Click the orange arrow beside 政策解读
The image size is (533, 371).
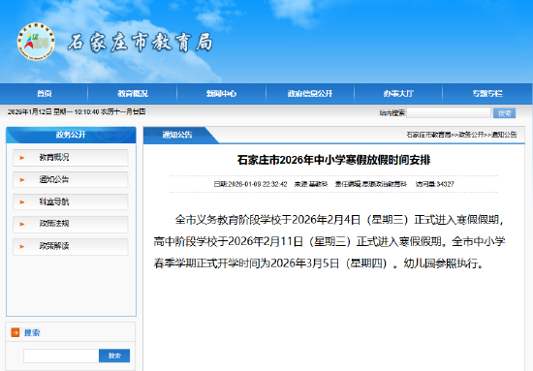click(22, 247)
